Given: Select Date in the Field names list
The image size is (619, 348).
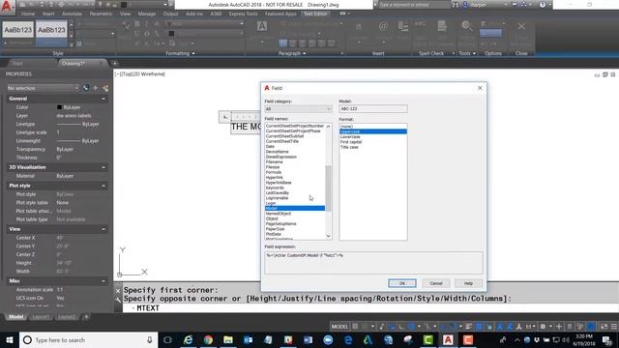Looking at the screenshot, I should coord(270,146).
